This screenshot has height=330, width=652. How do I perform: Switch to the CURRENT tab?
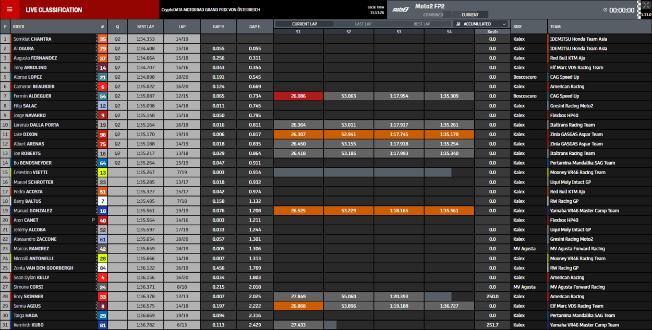click(x=470, y=15)
